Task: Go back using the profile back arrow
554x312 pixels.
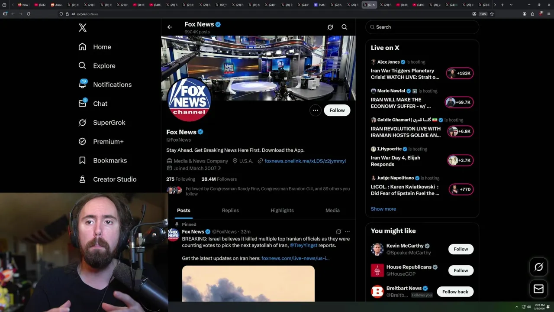Action: (170, 27)
